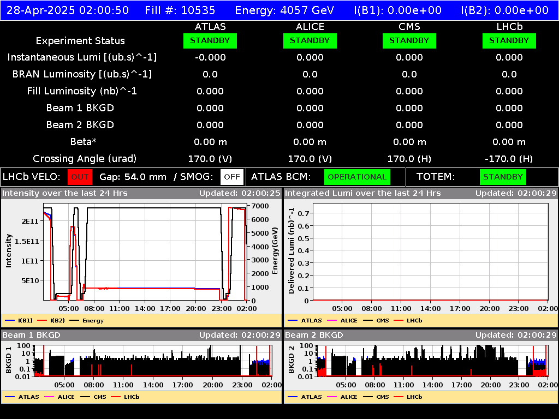The width and height of the screenshot is (559, 419).
Task: Click inside the Integrated Lumi plot area
Action: (x=430, y=252)
